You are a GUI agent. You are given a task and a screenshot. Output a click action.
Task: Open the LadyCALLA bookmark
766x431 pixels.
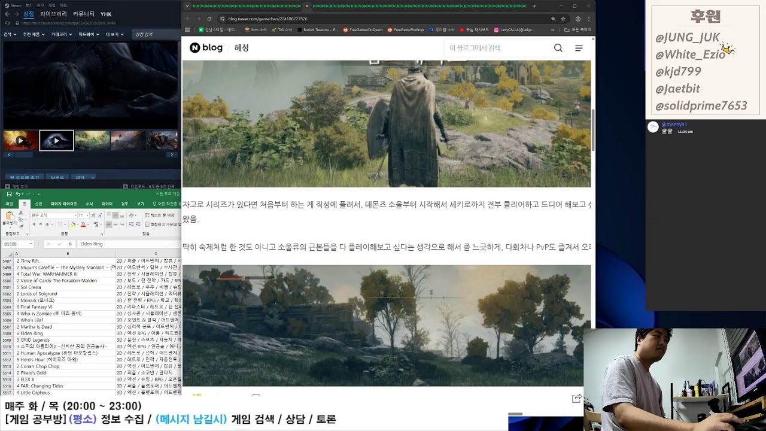tap(514, 29)
